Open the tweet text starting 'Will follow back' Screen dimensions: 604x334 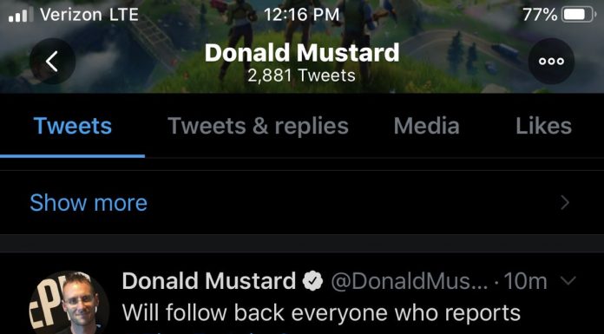tap(322, 312)
